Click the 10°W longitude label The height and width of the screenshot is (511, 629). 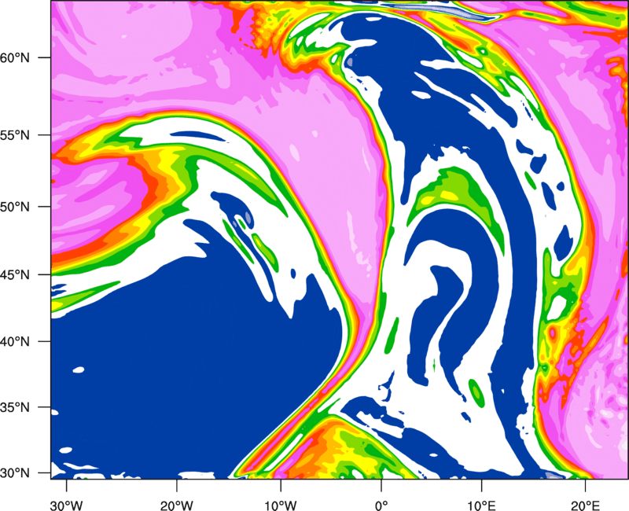pos(281,505)
